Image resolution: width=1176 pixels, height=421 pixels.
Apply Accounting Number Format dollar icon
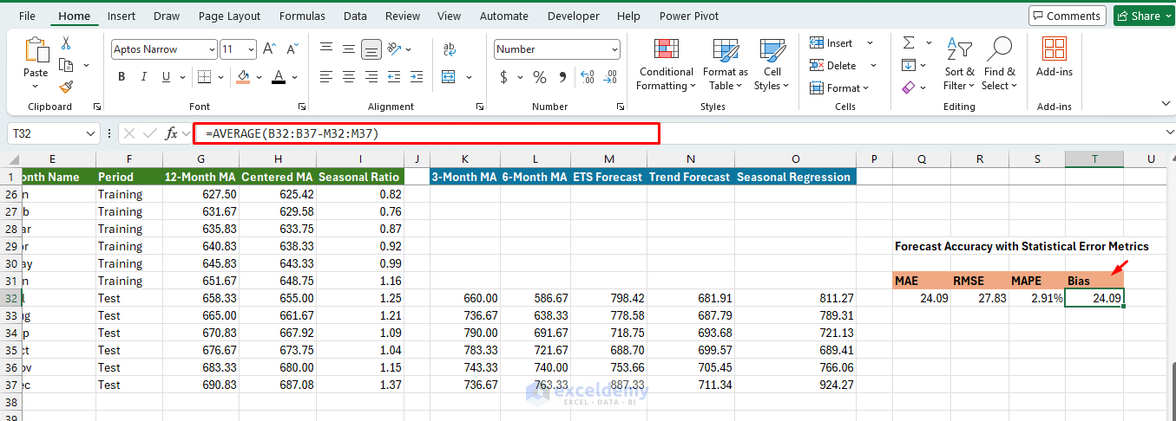click(x=504, y=77)
